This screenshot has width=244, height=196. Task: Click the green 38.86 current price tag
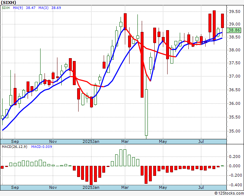pos(234,30)
